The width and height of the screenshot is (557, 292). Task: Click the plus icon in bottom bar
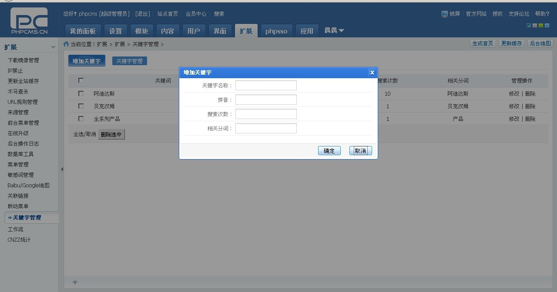click(x=75, y=282)
